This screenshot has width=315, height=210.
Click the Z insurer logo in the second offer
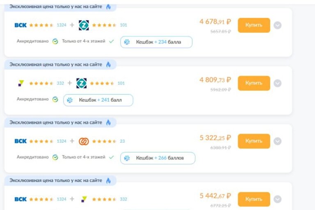[81, 83]
